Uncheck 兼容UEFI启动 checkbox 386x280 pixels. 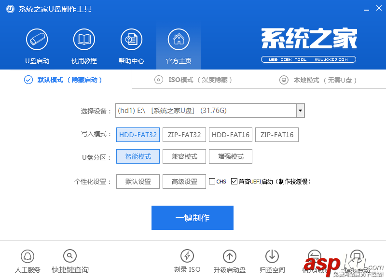(234, 182)
